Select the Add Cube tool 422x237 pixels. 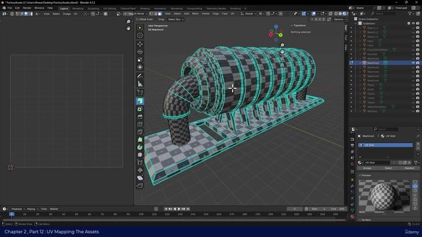(x=140, y=92)
